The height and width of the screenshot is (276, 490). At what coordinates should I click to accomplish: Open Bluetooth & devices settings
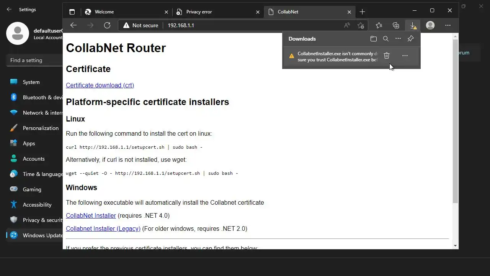point(34,97)
